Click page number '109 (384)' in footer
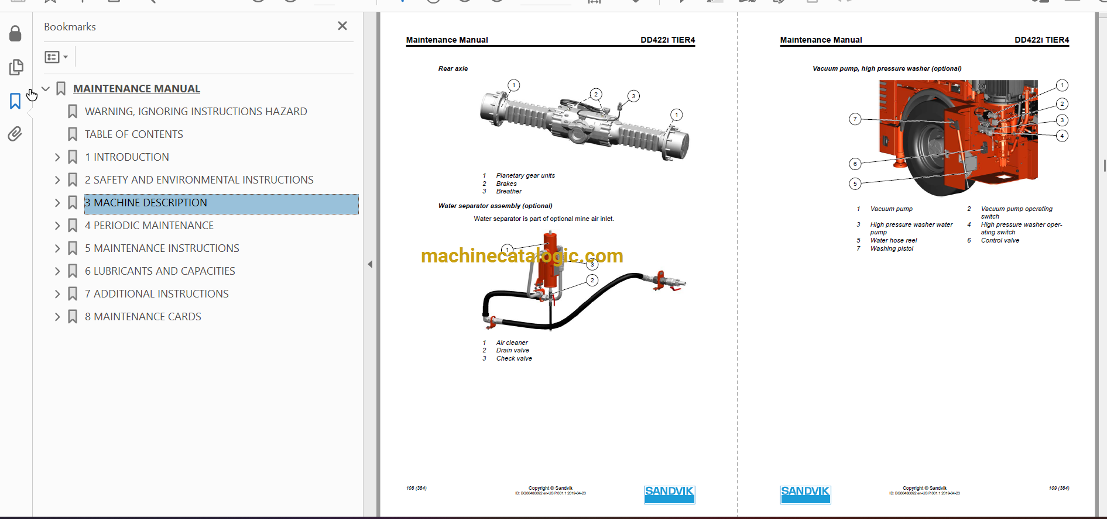The image size is (1107, 519). [x=1058, y=488]
